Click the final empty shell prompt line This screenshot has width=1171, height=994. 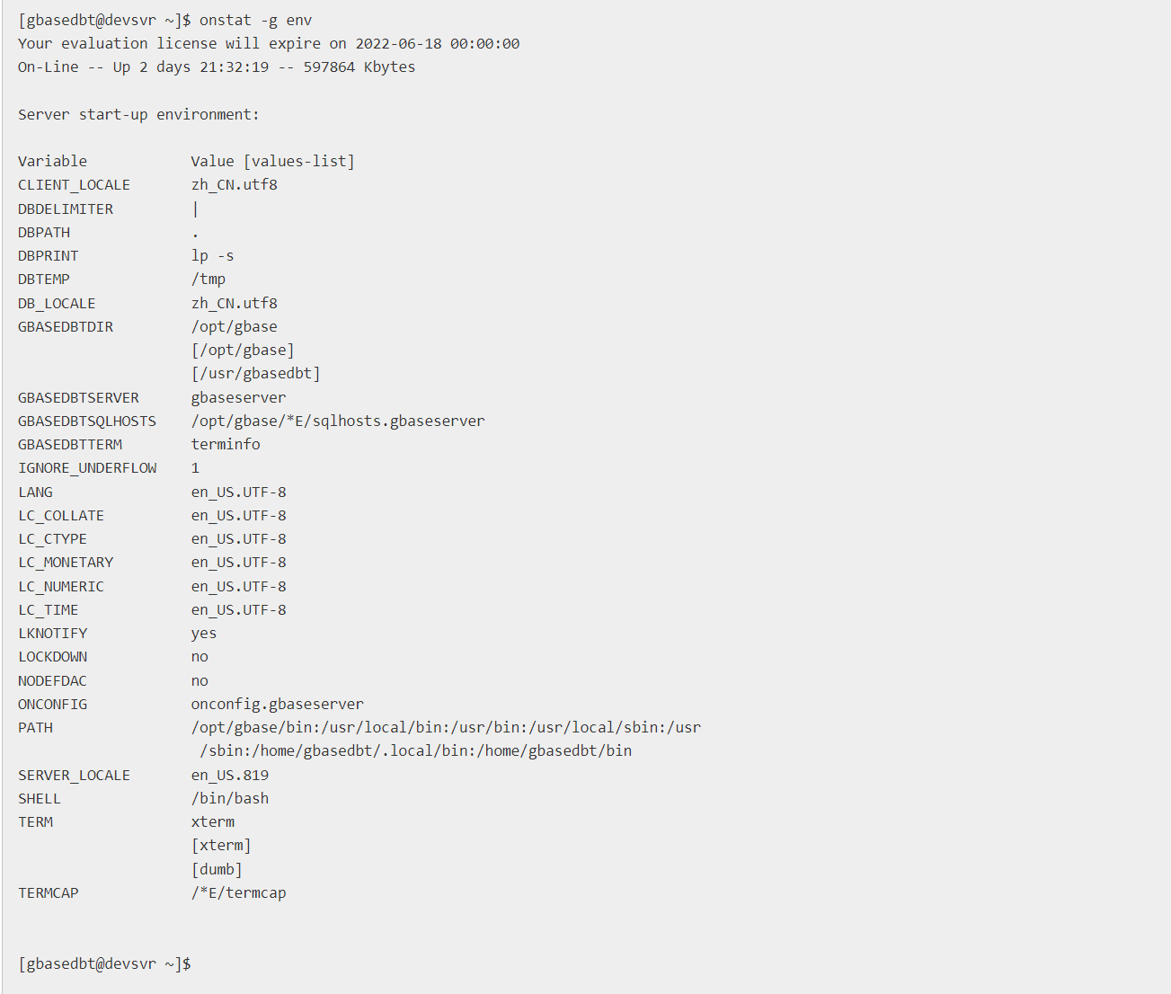[x=104, y=963]
